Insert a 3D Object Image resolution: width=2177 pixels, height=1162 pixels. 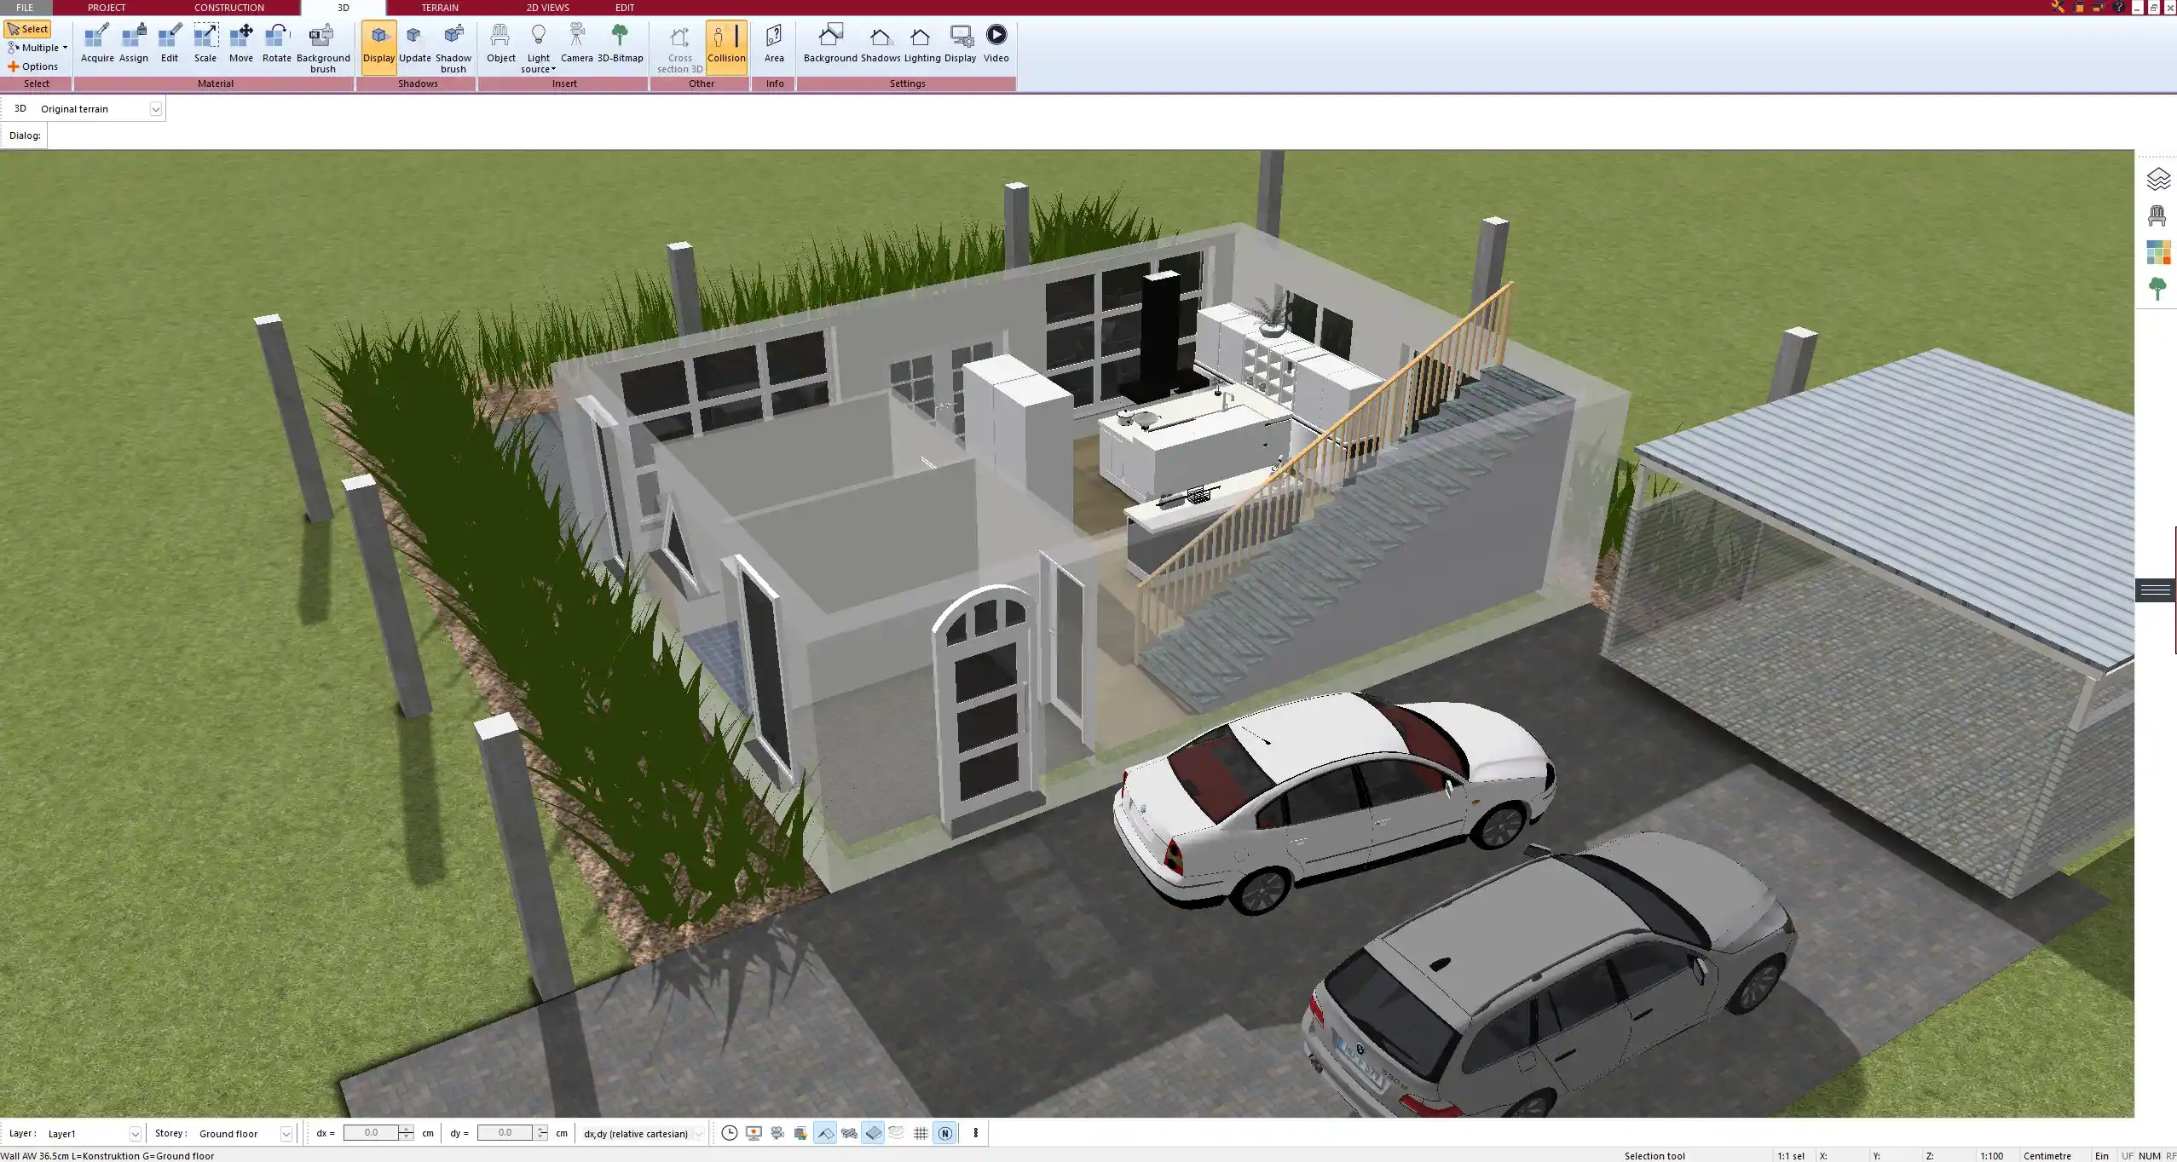[x=501, y=44]
